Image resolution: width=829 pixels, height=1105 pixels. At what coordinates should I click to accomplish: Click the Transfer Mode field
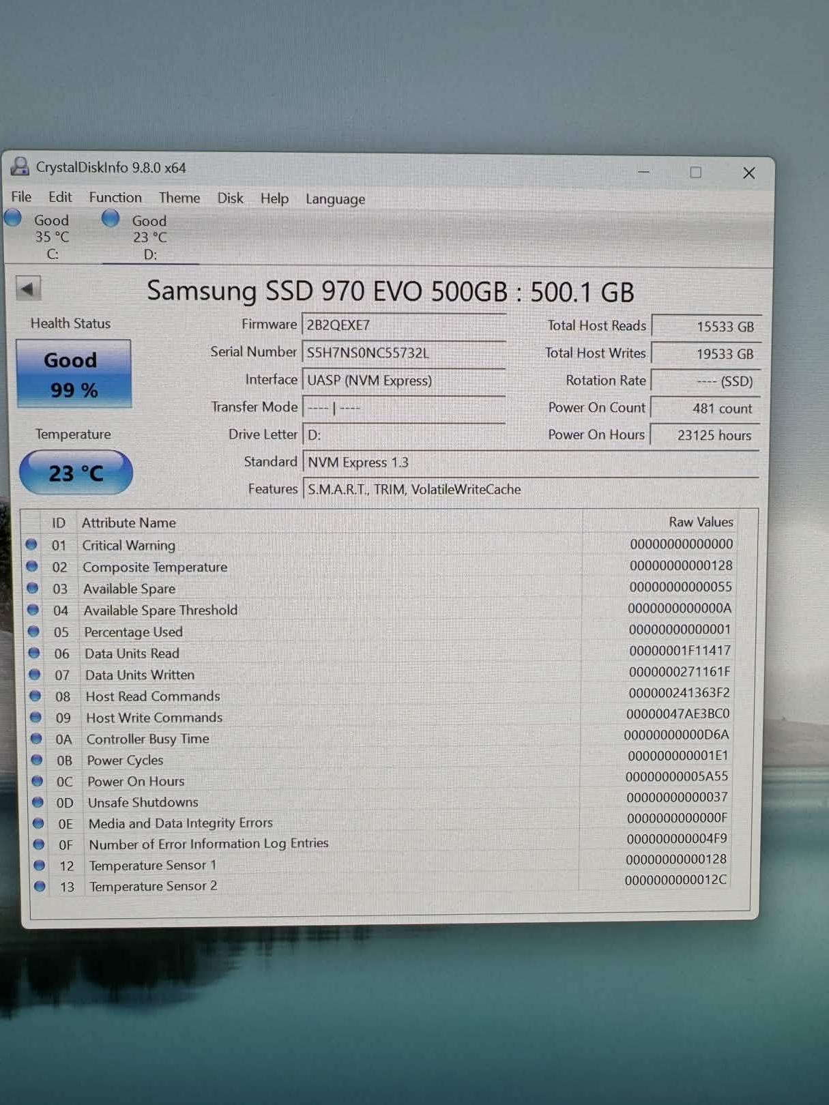point(404,408)
